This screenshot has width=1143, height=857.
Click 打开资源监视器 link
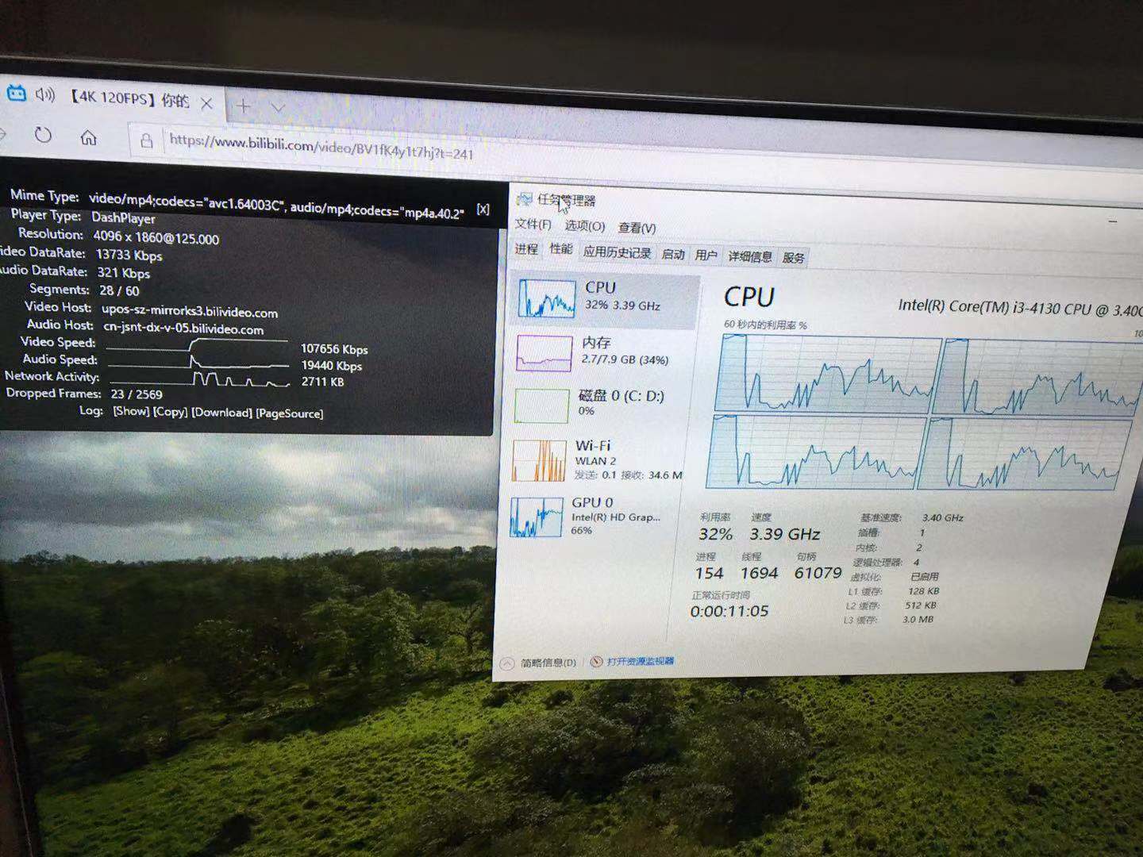tap(640, 661)
